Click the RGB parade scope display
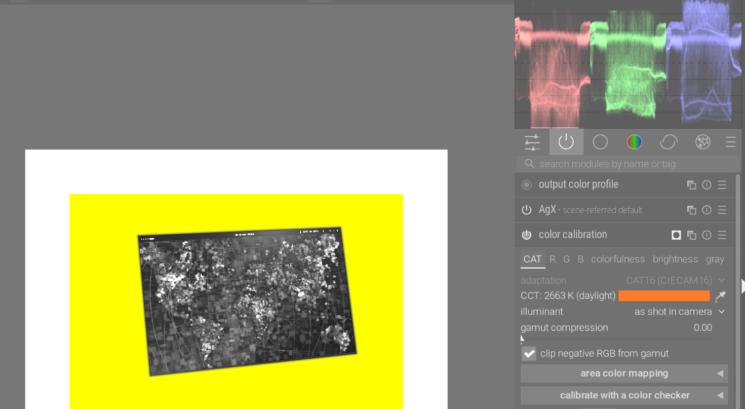Viewport: 745px width, 409px height. [628, 64]
